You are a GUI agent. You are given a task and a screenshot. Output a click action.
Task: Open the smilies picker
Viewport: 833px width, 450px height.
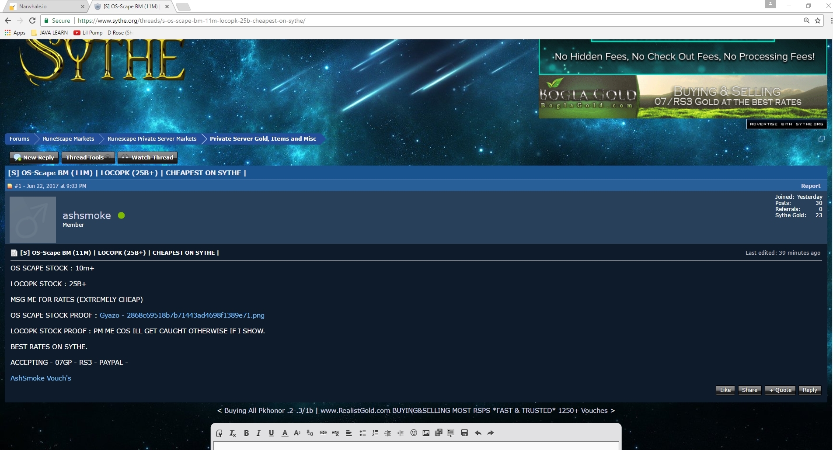pyautogui.click(x=414, y=433)
